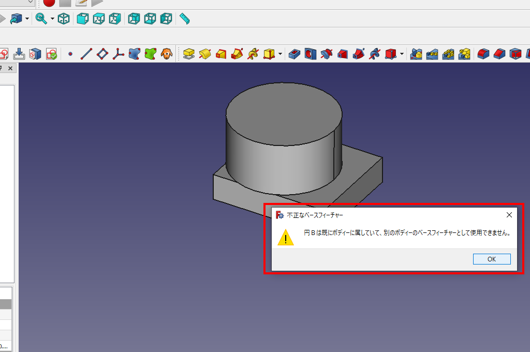This screenshot has width=530, height=352.
Task: Switch to left view cube
Action: coord(166,19)
